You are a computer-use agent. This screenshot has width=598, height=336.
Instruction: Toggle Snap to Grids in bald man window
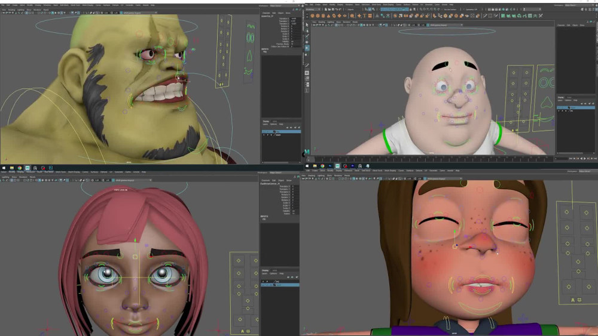(420, 9)
